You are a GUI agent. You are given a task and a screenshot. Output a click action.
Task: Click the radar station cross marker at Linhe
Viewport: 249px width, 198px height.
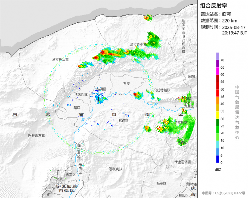pos(98,99)
